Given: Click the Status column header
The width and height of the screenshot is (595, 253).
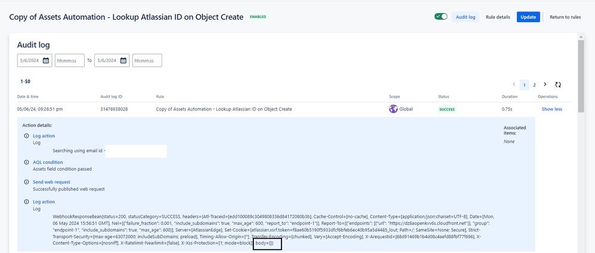Looking at the screenshot, I should pos(443,97).
